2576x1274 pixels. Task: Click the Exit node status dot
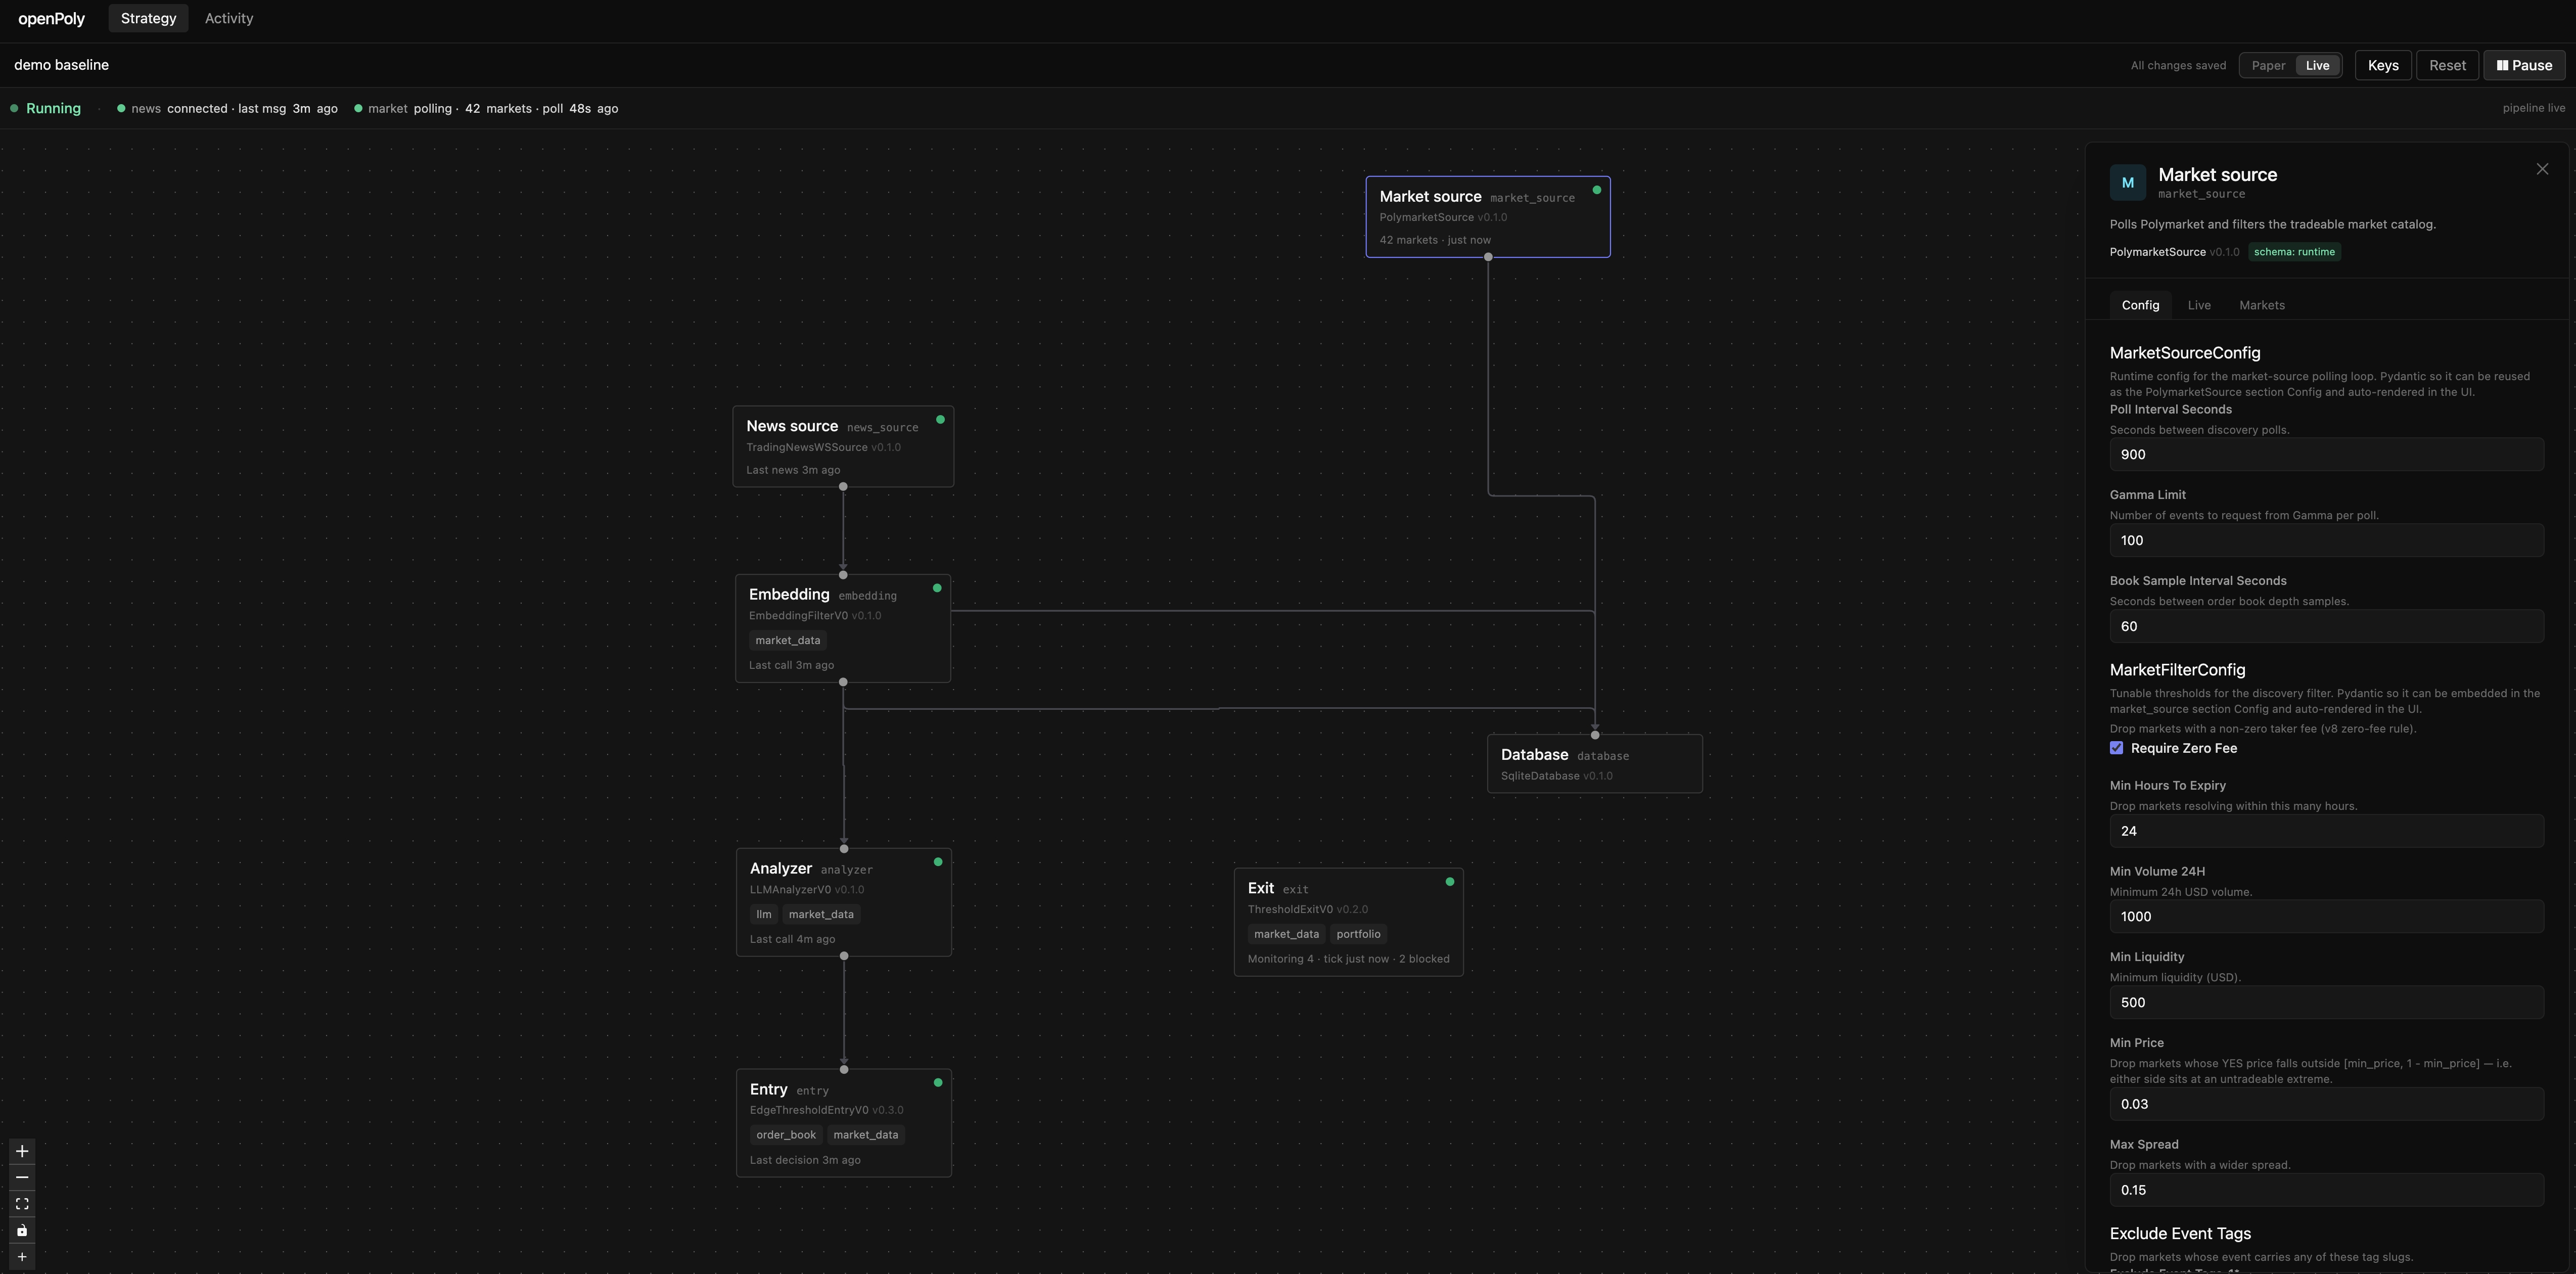(x=1450, y=882)
